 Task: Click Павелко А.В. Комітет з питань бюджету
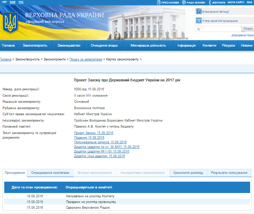[104, 127]
